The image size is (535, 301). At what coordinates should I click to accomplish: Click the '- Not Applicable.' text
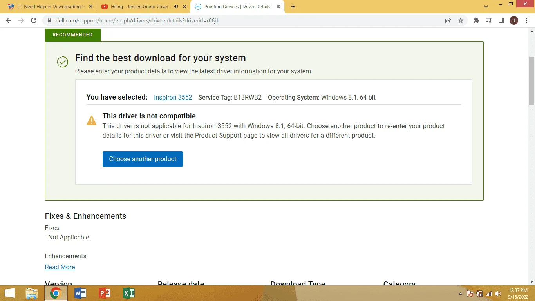click(x=68, y=238)
